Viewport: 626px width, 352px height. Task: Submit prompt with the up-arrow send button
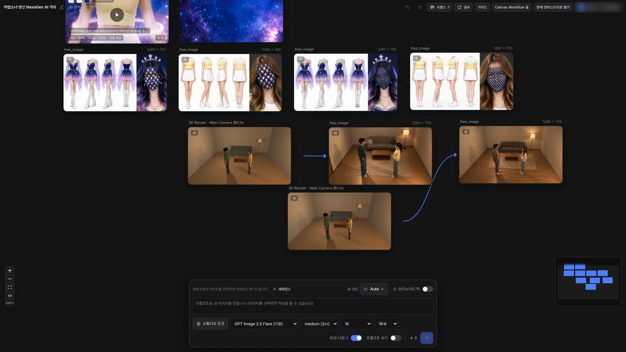[x=427, y=338]
